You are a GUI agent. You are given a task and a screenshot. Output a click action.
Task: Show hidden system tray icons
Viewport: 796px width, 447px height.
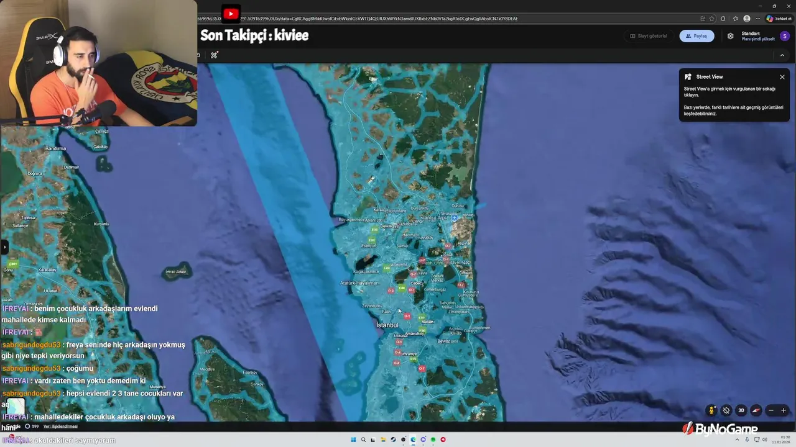(738, 440)
